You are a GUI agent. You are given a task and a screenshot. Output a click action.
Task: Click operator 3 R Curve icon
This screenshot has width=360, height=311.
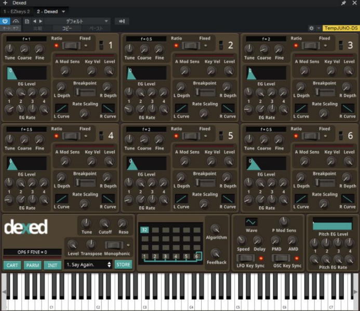(x=348, y=108)
